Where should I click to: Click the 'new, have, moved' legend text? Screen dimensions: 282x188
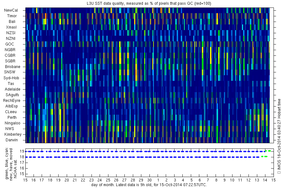[11, 164]
